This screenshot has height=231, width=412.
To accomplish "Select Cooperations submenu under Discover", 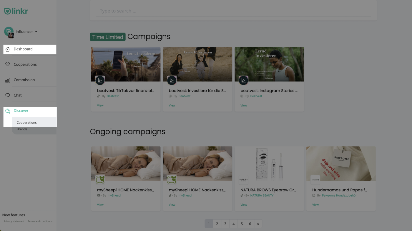I will [27, 122].
